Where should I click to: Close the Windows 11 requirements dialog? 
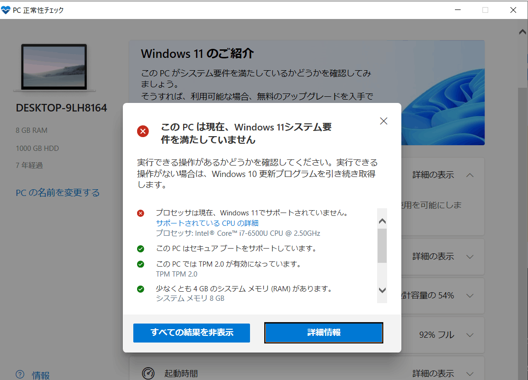click(x=383, y=121)
